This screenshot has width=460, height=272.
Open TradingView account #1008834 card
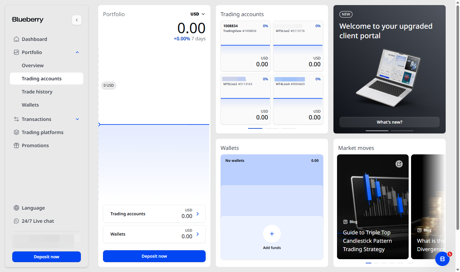pyautogui.click(x=246, y=46)
